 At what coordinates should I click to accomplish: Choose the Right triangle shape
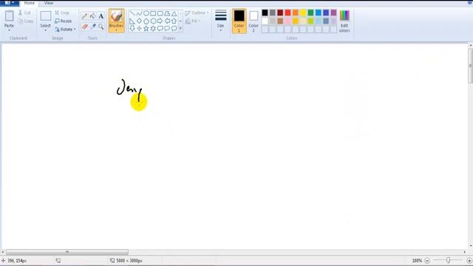132,21
